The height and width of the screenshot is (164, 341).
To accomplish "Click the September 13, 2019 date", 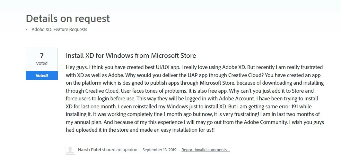I will click(x=159, y=150).
